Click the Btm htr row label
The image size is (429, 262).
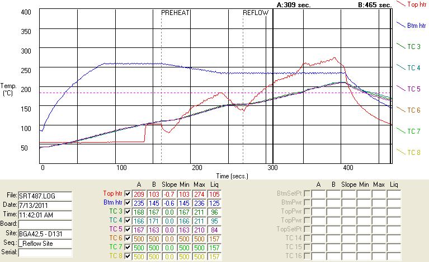tap(113, 202)
